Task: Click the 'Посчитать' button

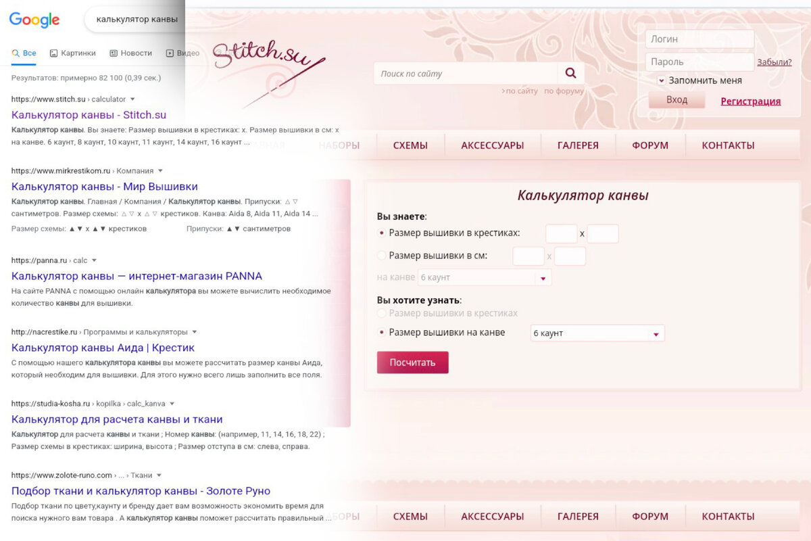Action: [x=412, y=362]
